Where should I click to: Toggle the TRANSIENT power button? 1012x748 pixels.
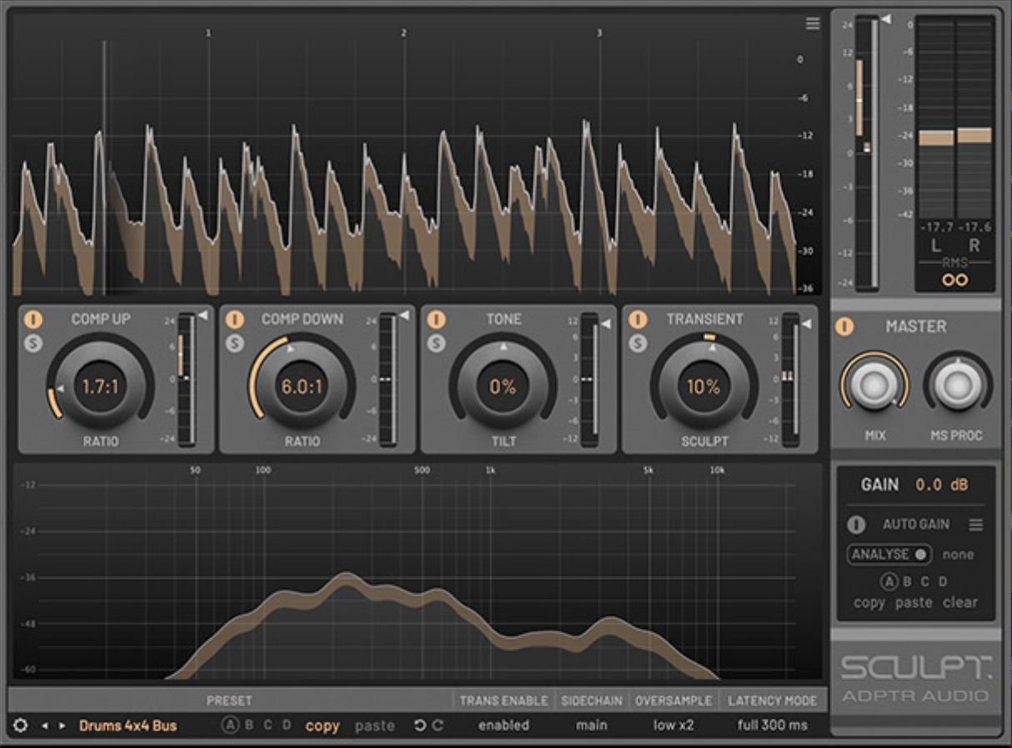(639, 319)
